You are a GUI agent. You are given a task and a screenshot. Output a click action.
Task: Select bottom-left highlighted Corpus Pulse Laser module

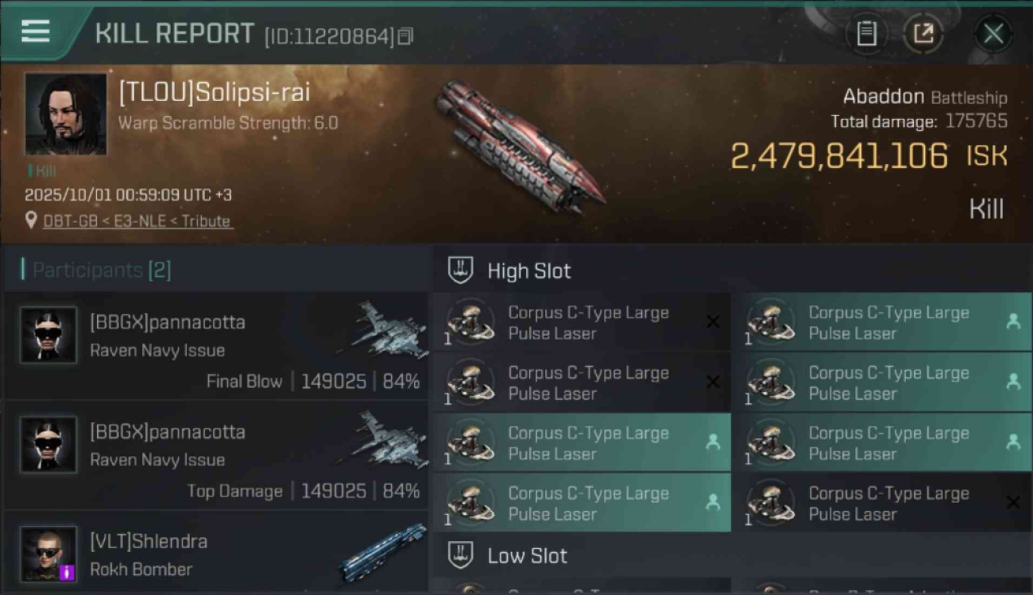[582, 503]
